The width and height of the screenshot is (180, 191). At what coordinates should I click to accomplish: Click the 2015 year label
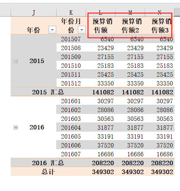coord(37,61)
